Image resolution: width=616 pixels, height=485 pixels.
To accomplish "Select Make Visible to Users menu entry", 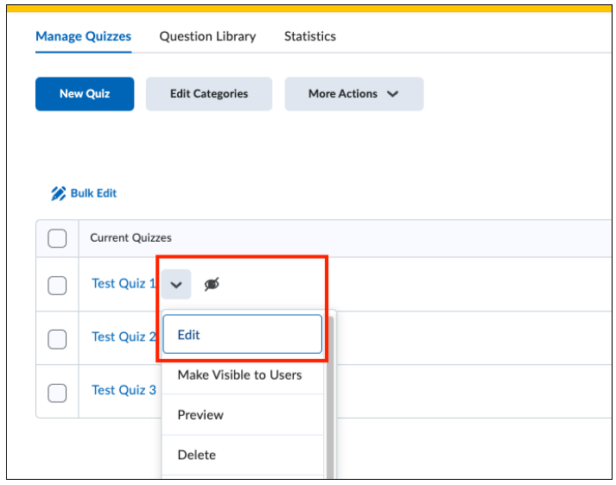I will click(243, 375).
